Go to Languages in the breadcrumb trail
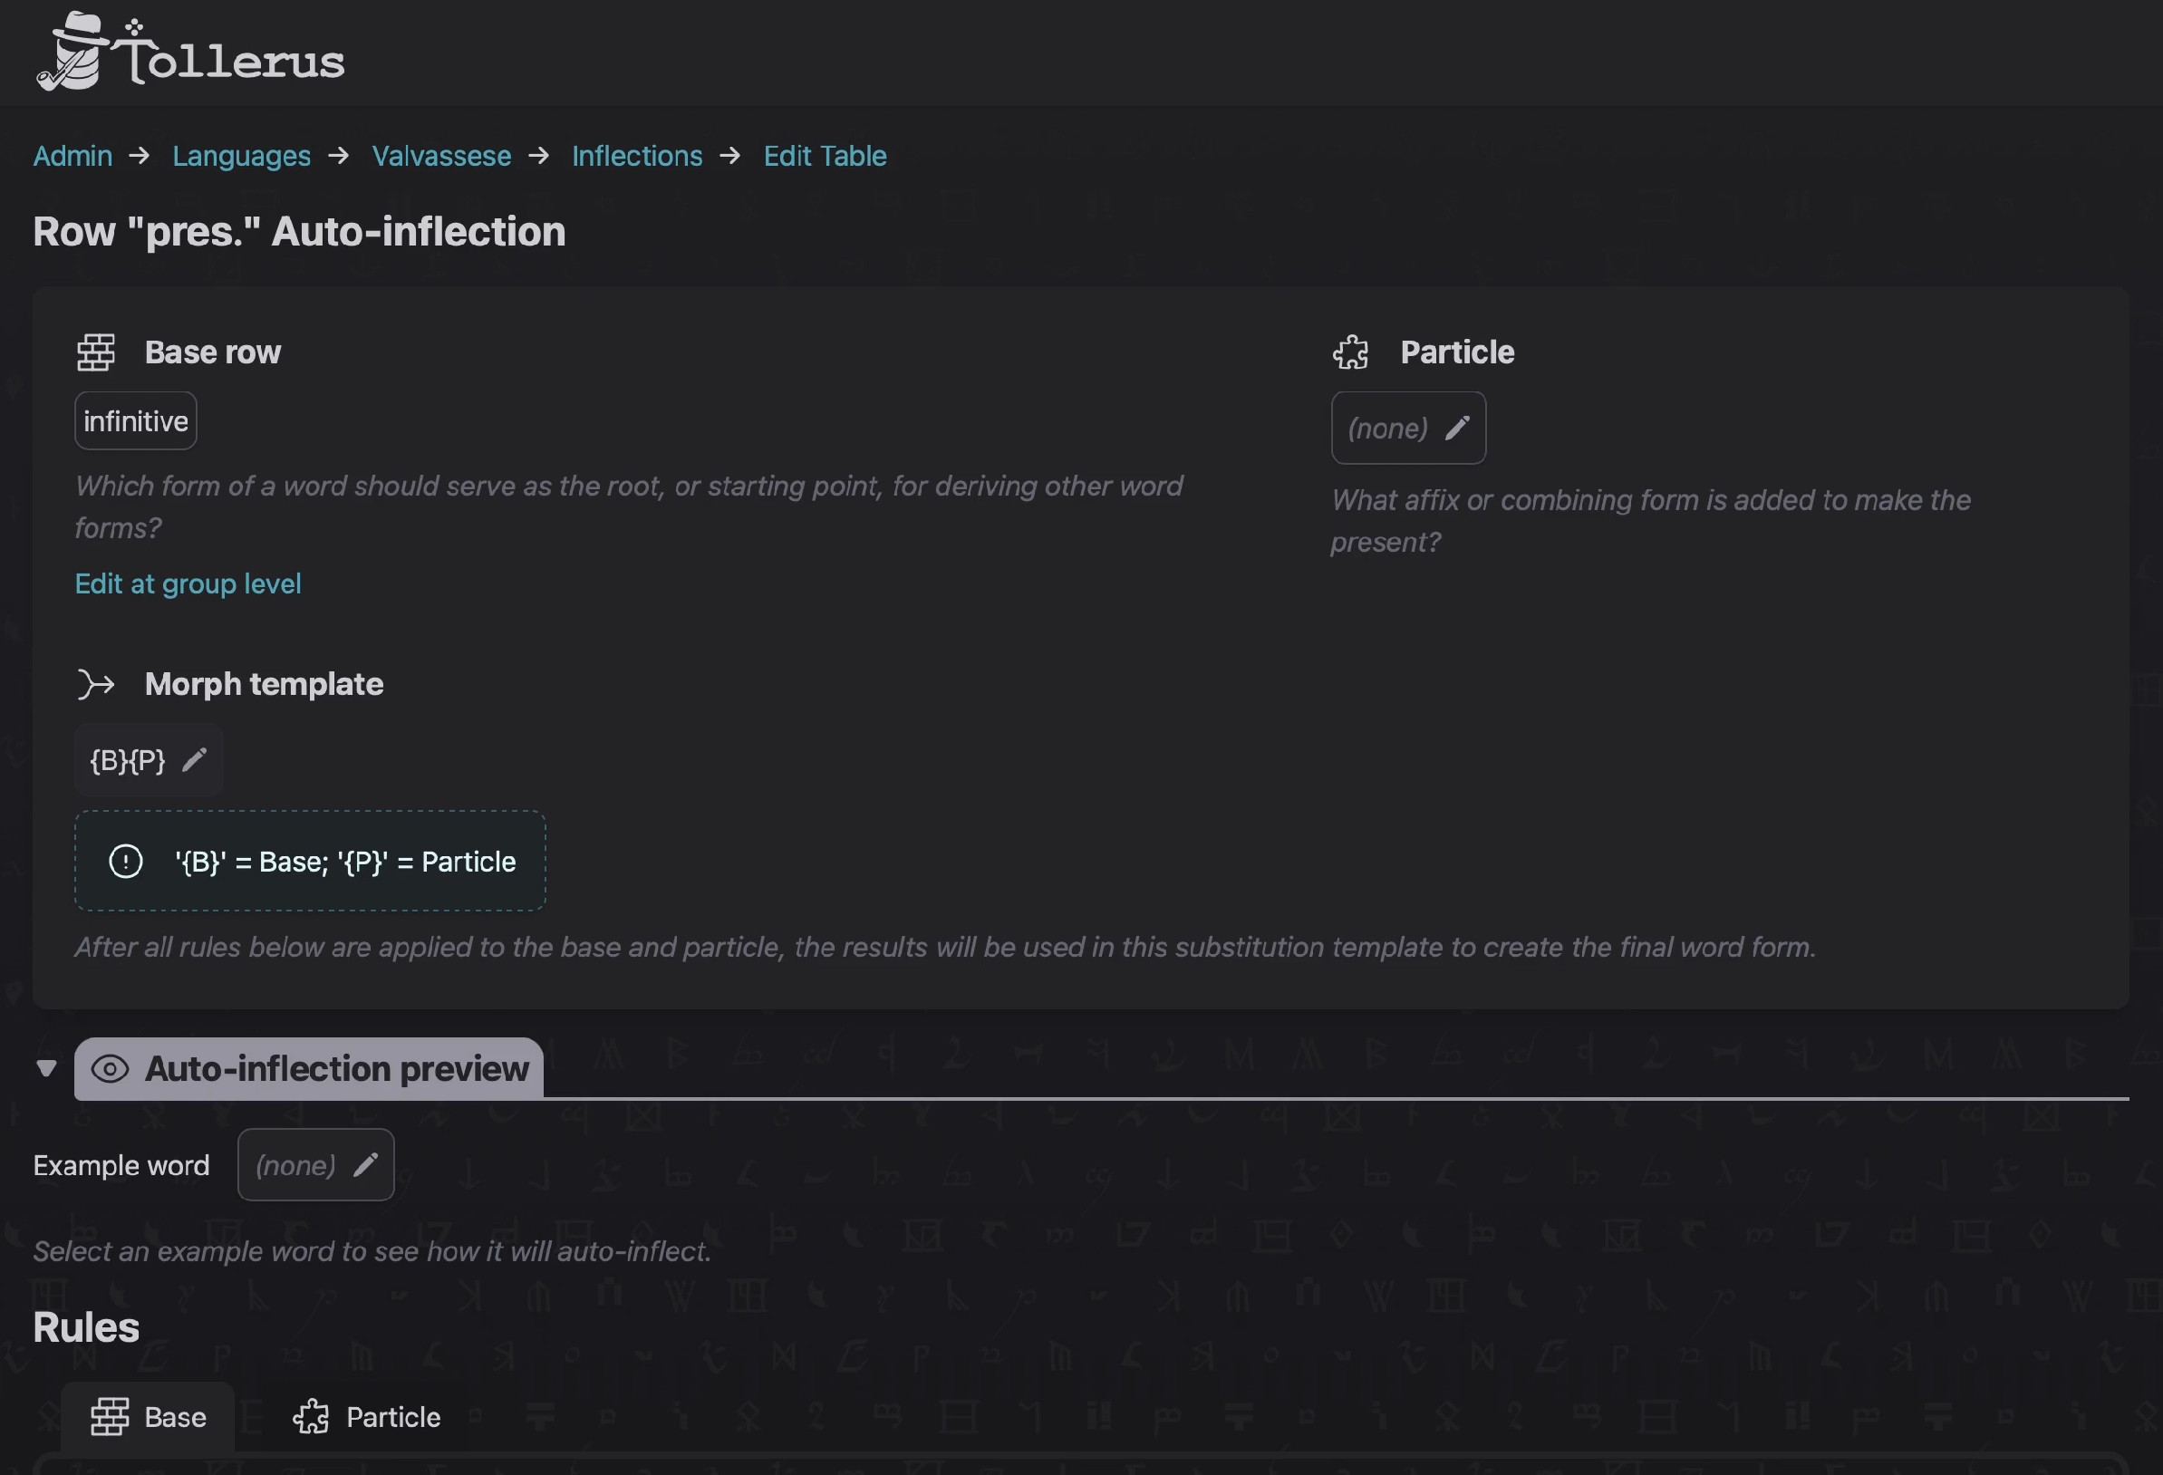The width and height of the screenshot is (2163, 1475). [x=241, y=156]
